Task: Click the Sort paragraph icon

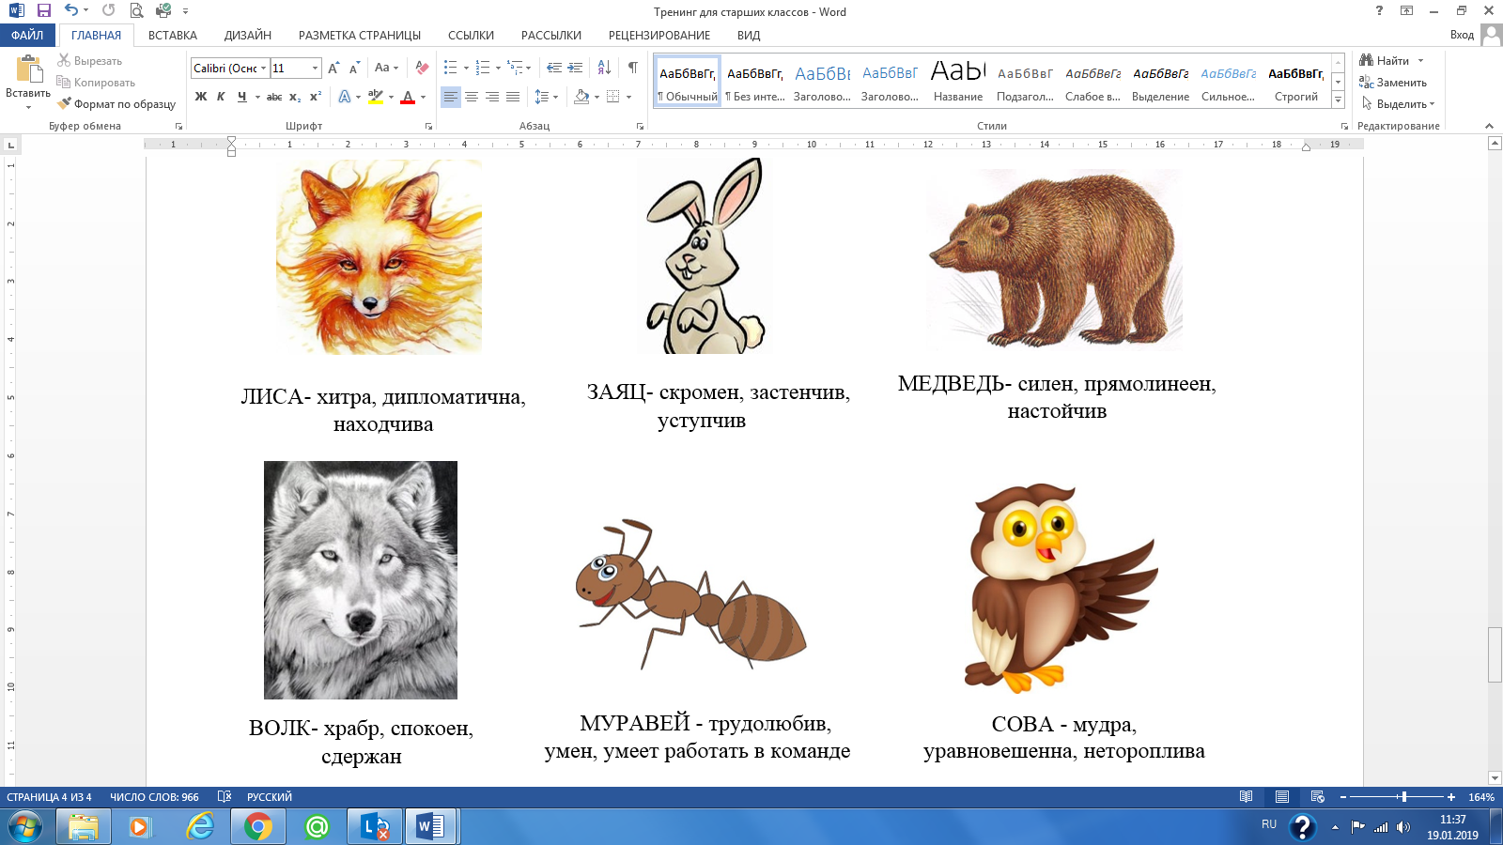Action: tap(604, 68)
